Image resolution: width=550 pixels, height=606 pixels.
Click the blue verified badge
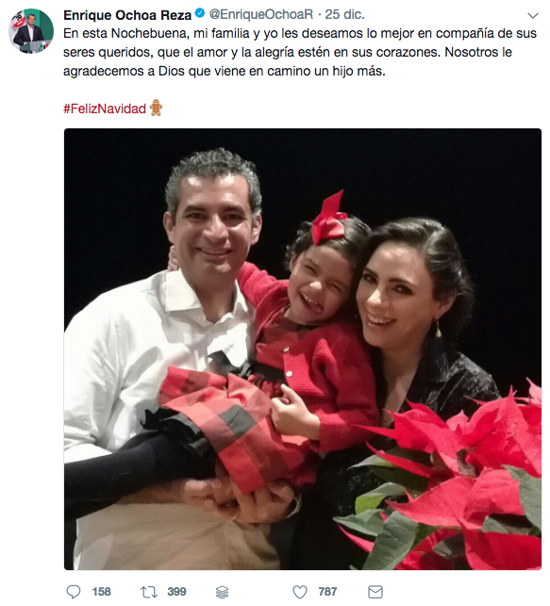(199, 14)
